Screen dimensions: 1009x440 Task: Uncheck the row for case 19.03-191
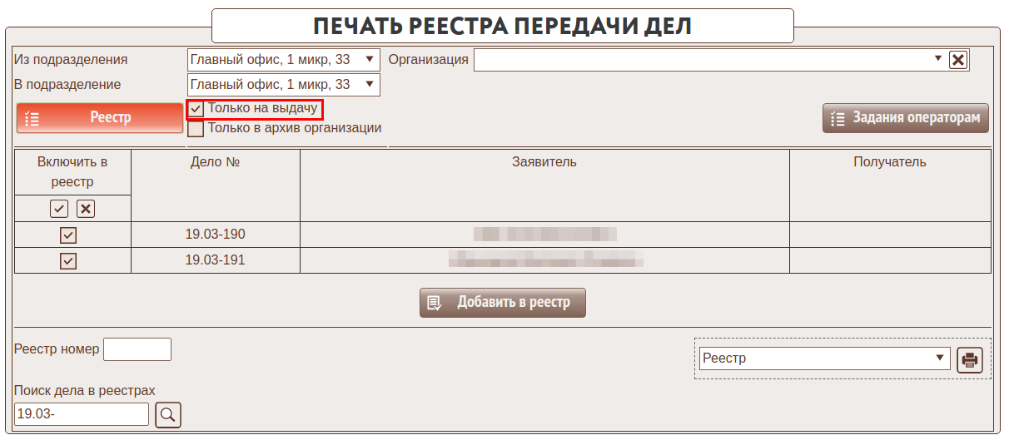(x=68, y=261)
